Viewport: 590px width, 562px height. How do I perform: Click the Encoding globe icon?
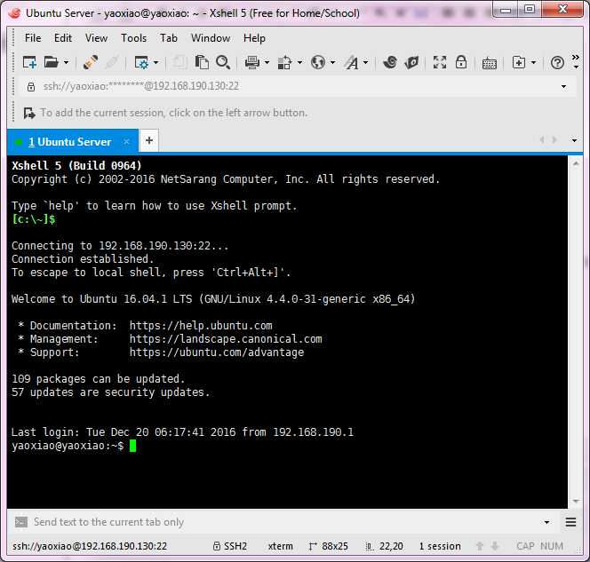point(318,62)
